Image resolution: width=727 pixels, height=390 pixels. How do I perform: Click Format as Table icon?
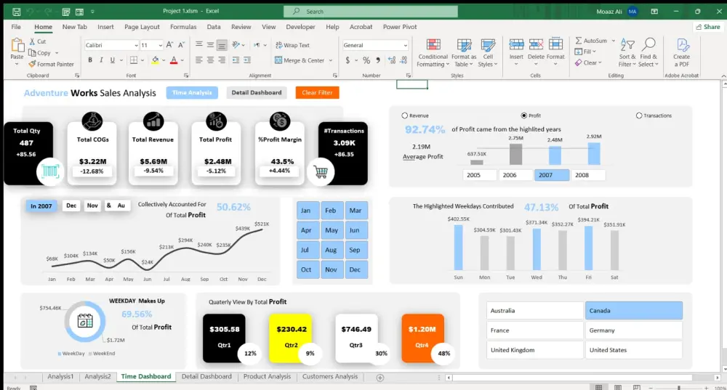(464, 45)
